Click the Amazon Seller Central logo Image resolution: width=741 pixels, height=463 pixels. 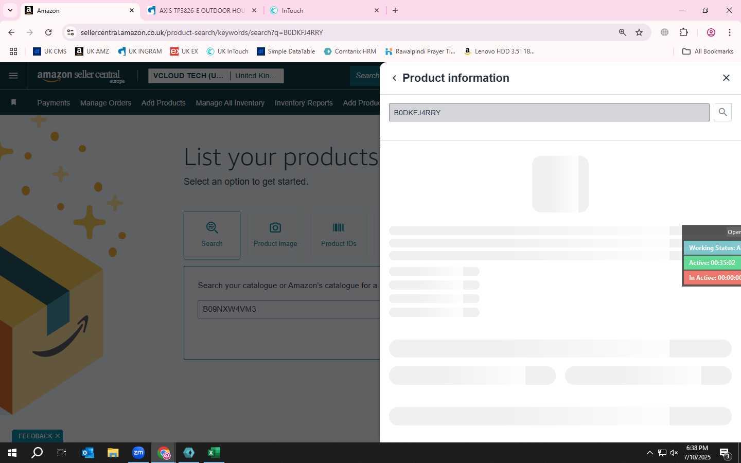pyautogui.click(x=81, y=76)
